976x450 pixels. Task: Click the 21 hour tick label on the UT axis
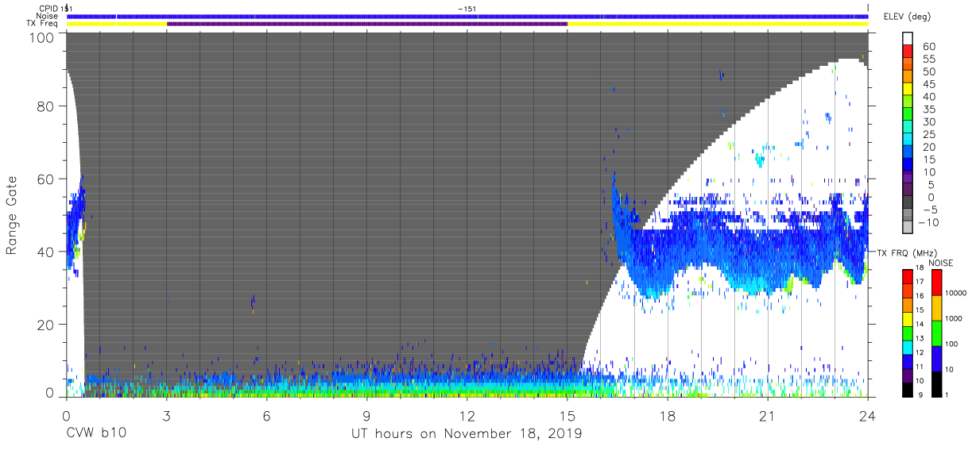(768, 416)
